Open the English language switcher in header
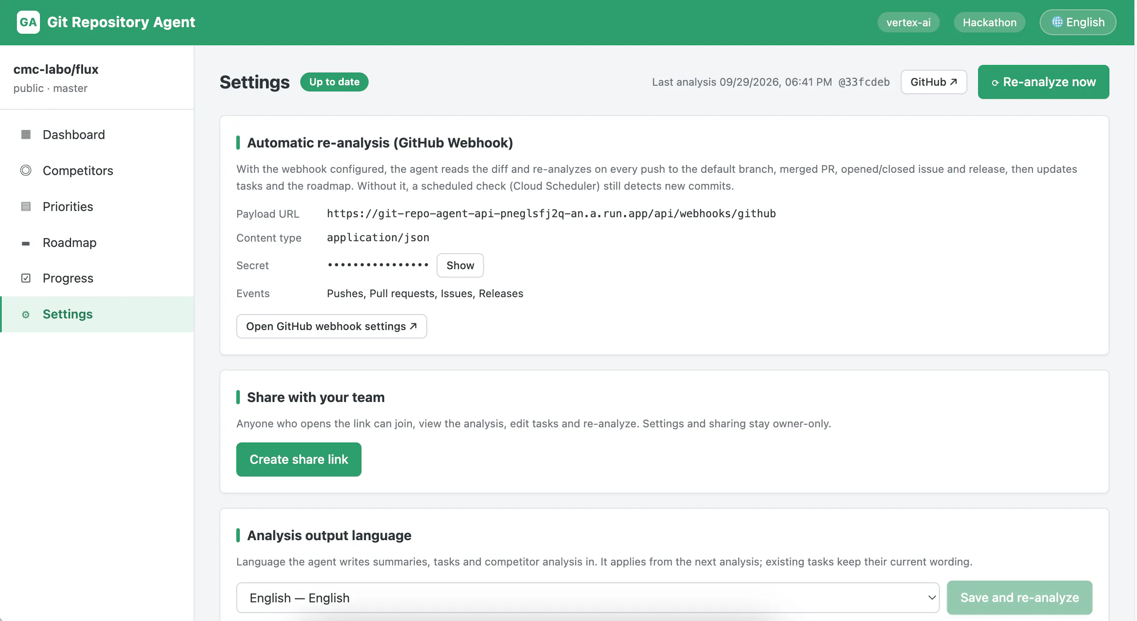 pyautogui.click(x=1077, y=22)
